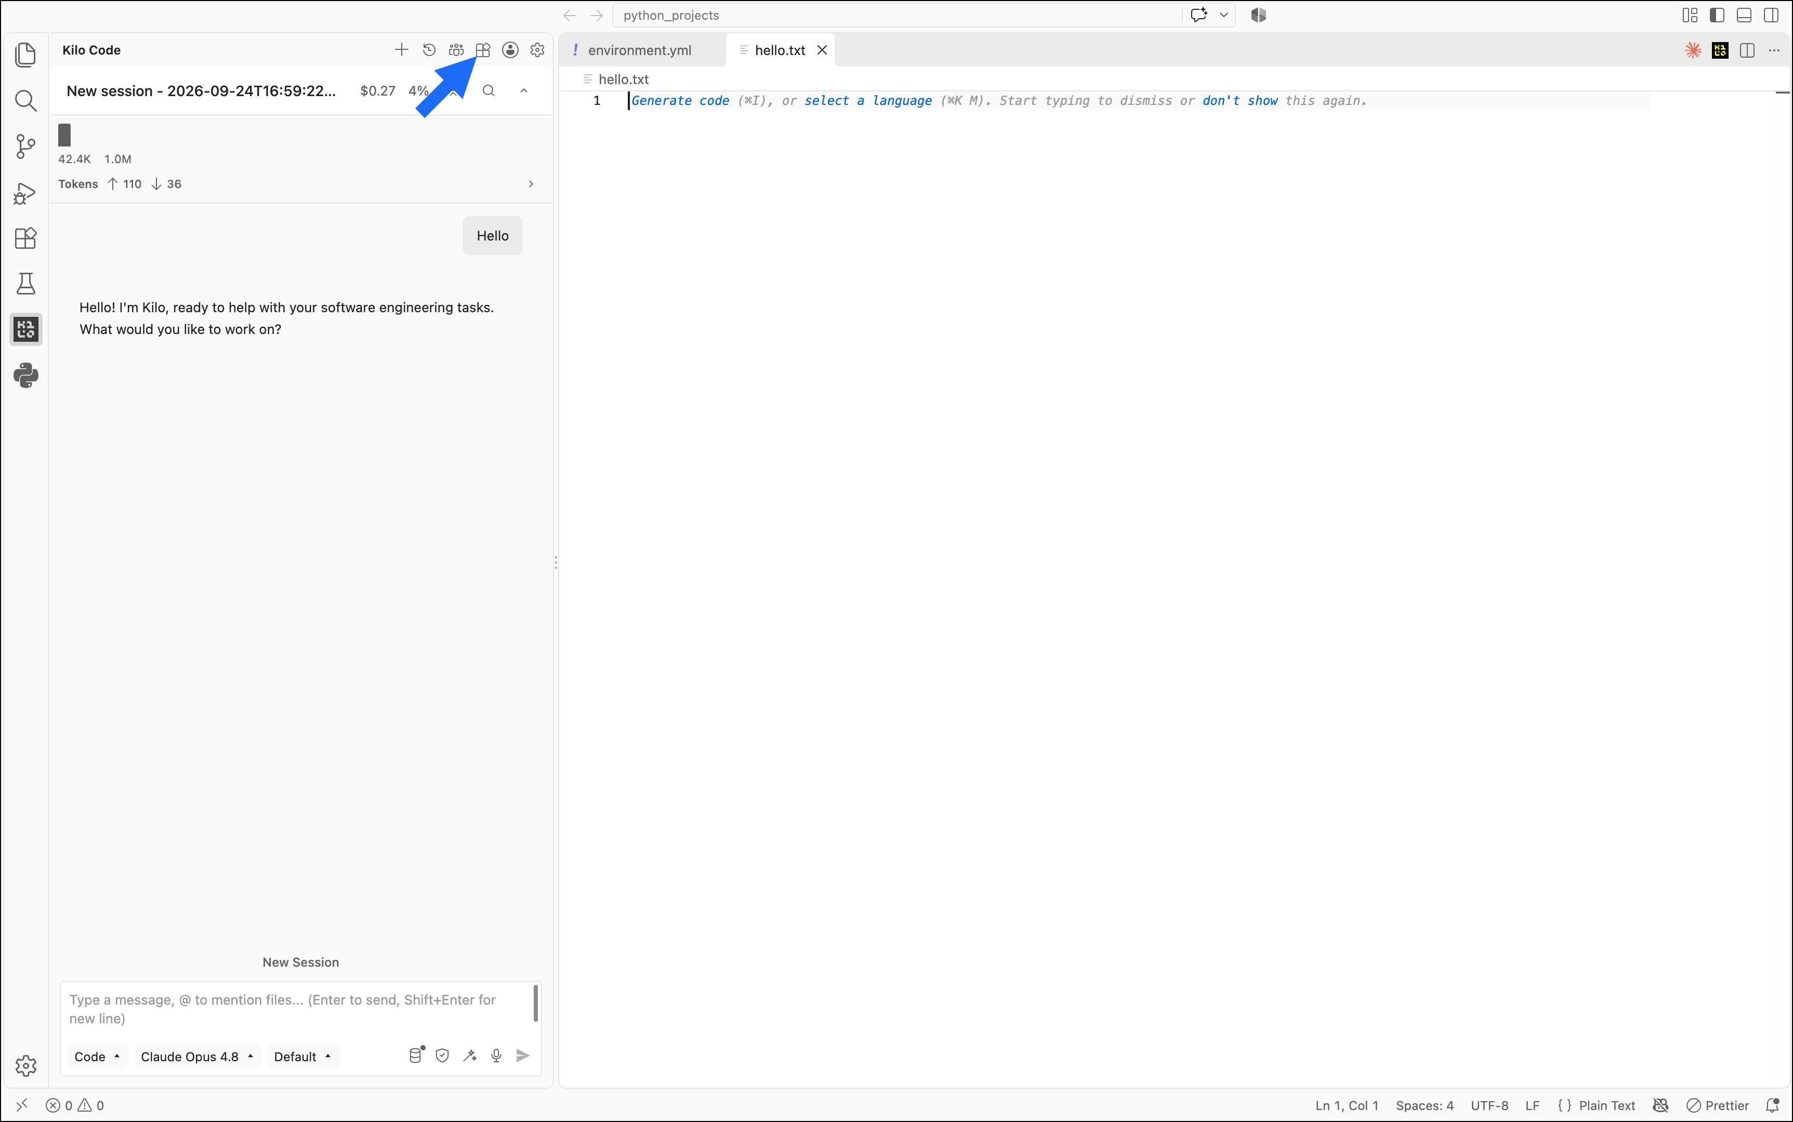1793x1122 pixels.
Task: Expand the Tokens details chevron
Action: pyautogui.click(x=531, y=183)
